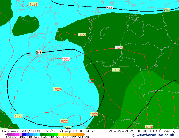Screen dimensions: 179x138
Task: Click the 'Fr 28-02-2025 06:00 UTC (12+18)' timestamp
Action: [x=139, y=131]
